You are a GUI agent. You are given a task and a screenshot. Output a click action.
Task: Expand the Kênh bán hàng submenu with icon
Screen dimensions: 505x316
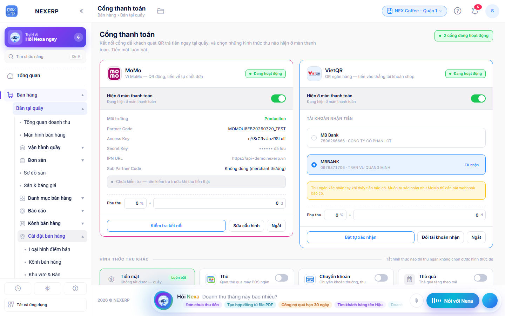coord(83,224)
